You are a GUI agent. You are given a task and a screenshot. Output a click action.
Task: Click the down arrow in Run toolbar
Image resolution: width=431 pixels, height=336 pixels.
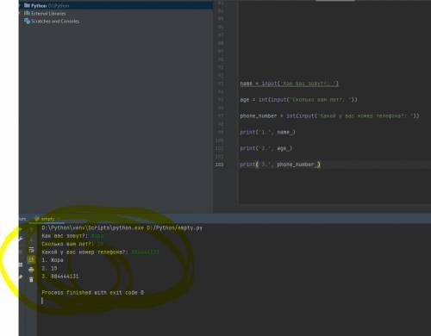click(31, 240)
